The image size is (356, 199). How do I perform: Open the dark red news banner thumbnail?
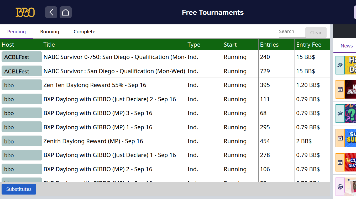[x=350, y=89]
